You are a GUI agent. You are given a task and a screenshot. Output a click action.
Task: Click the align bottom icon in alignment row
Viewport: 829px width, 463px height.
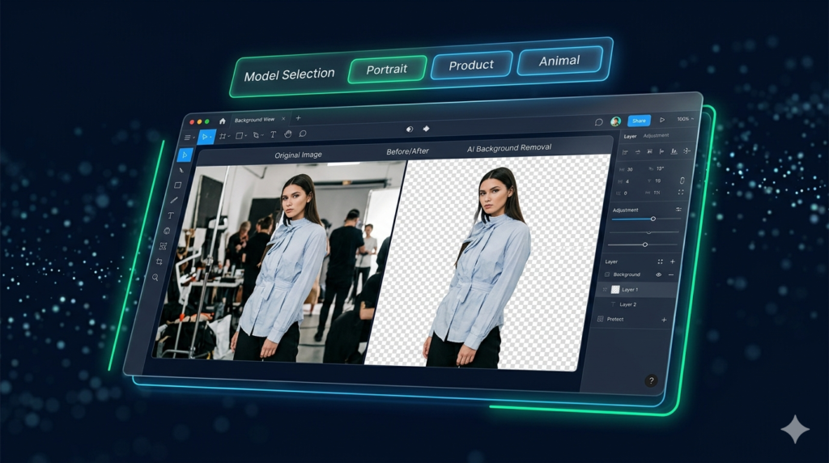[674, 151]
